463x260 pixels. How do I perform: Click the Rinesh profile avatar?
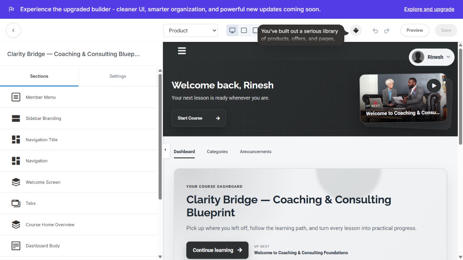[x=418, y=57]
